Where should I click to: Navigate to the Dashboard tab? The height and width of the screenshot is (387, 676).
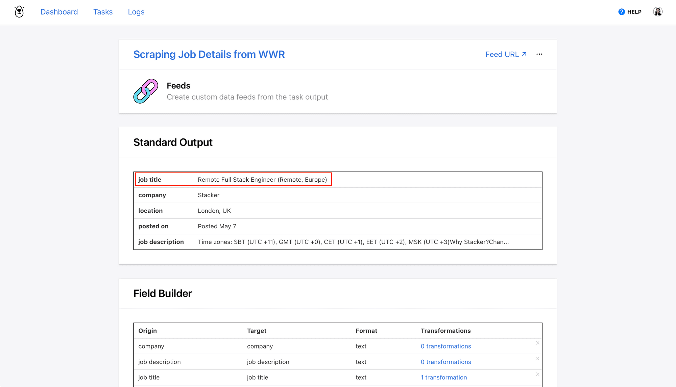[59, 11]
